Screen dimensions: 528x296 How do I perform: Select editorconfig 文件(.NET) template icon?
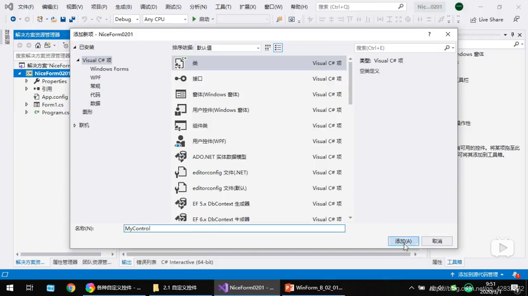coord(181,172)
